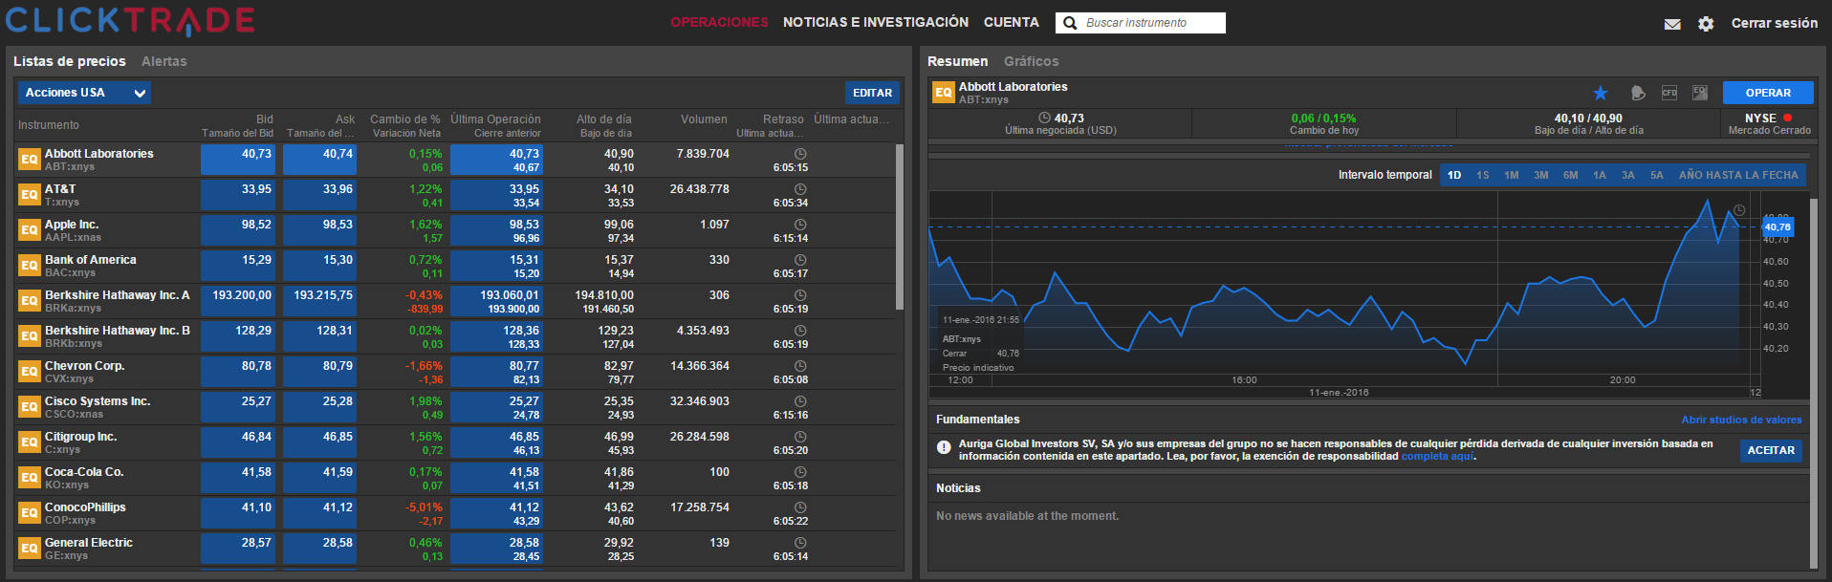This screenshot has height=582, width=1832.
Task: Click the Cambio de % column header
Action: tap(405, 119)
